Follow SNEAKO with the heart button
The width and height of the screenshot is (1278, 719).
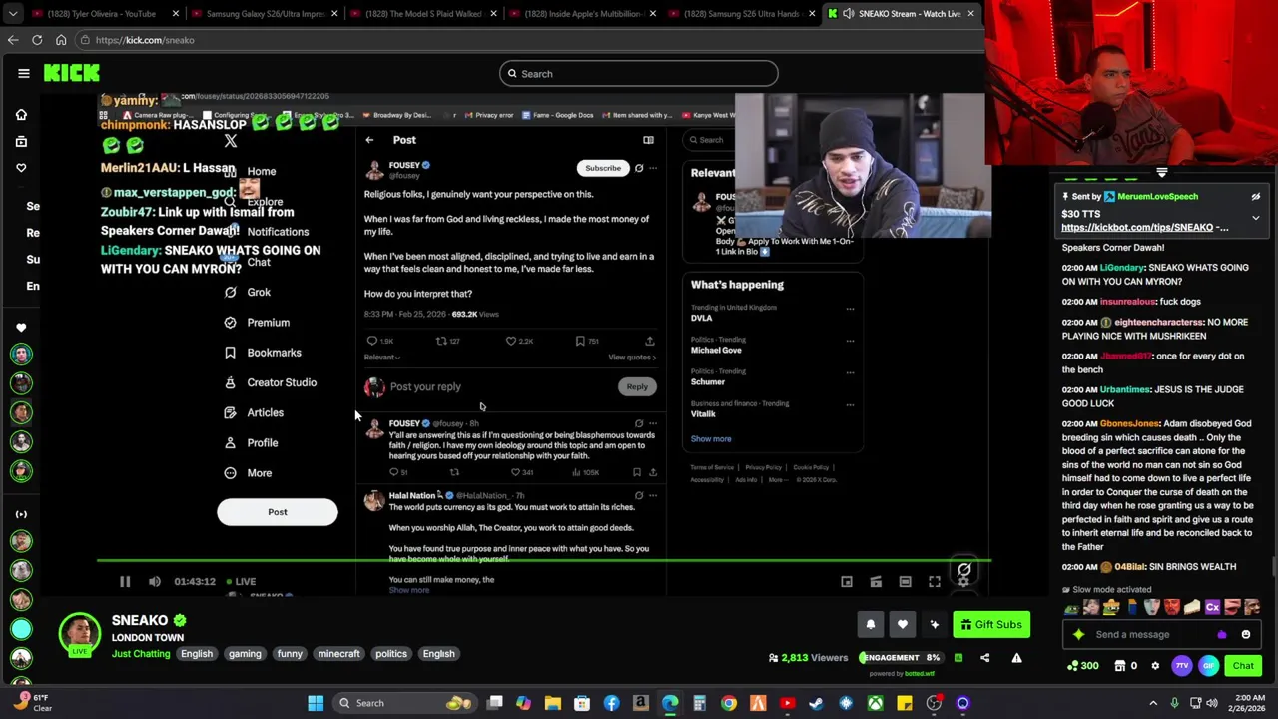tap(903, 625)
